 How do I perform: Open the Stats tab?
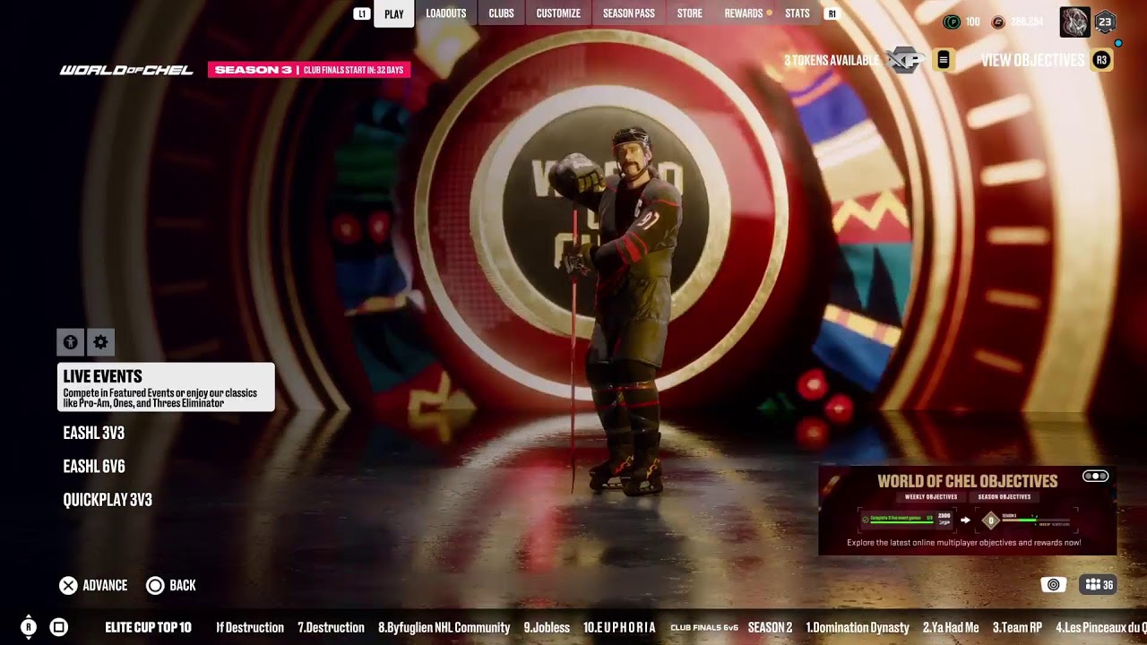click(x=798, y=13)
